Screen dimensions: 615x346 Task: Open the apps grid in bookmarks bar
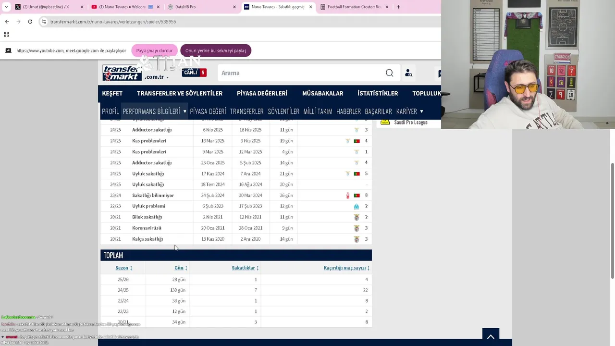coord(6,34)
